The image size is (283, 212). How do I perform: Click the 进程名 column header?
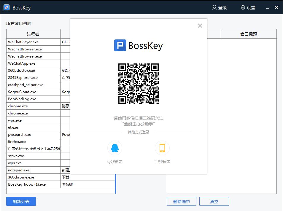point(33,34)
